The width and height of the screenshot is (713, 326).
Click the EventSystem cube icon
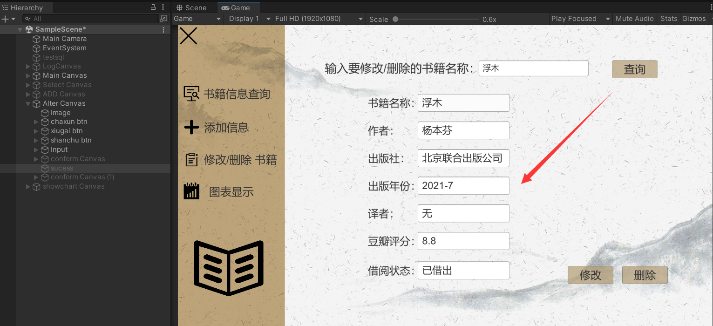pyautogui.click(x=36, y=48)
